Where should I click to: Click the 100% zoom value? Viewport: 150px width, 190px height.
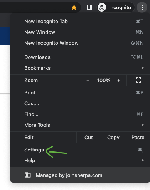coord(104,81)
